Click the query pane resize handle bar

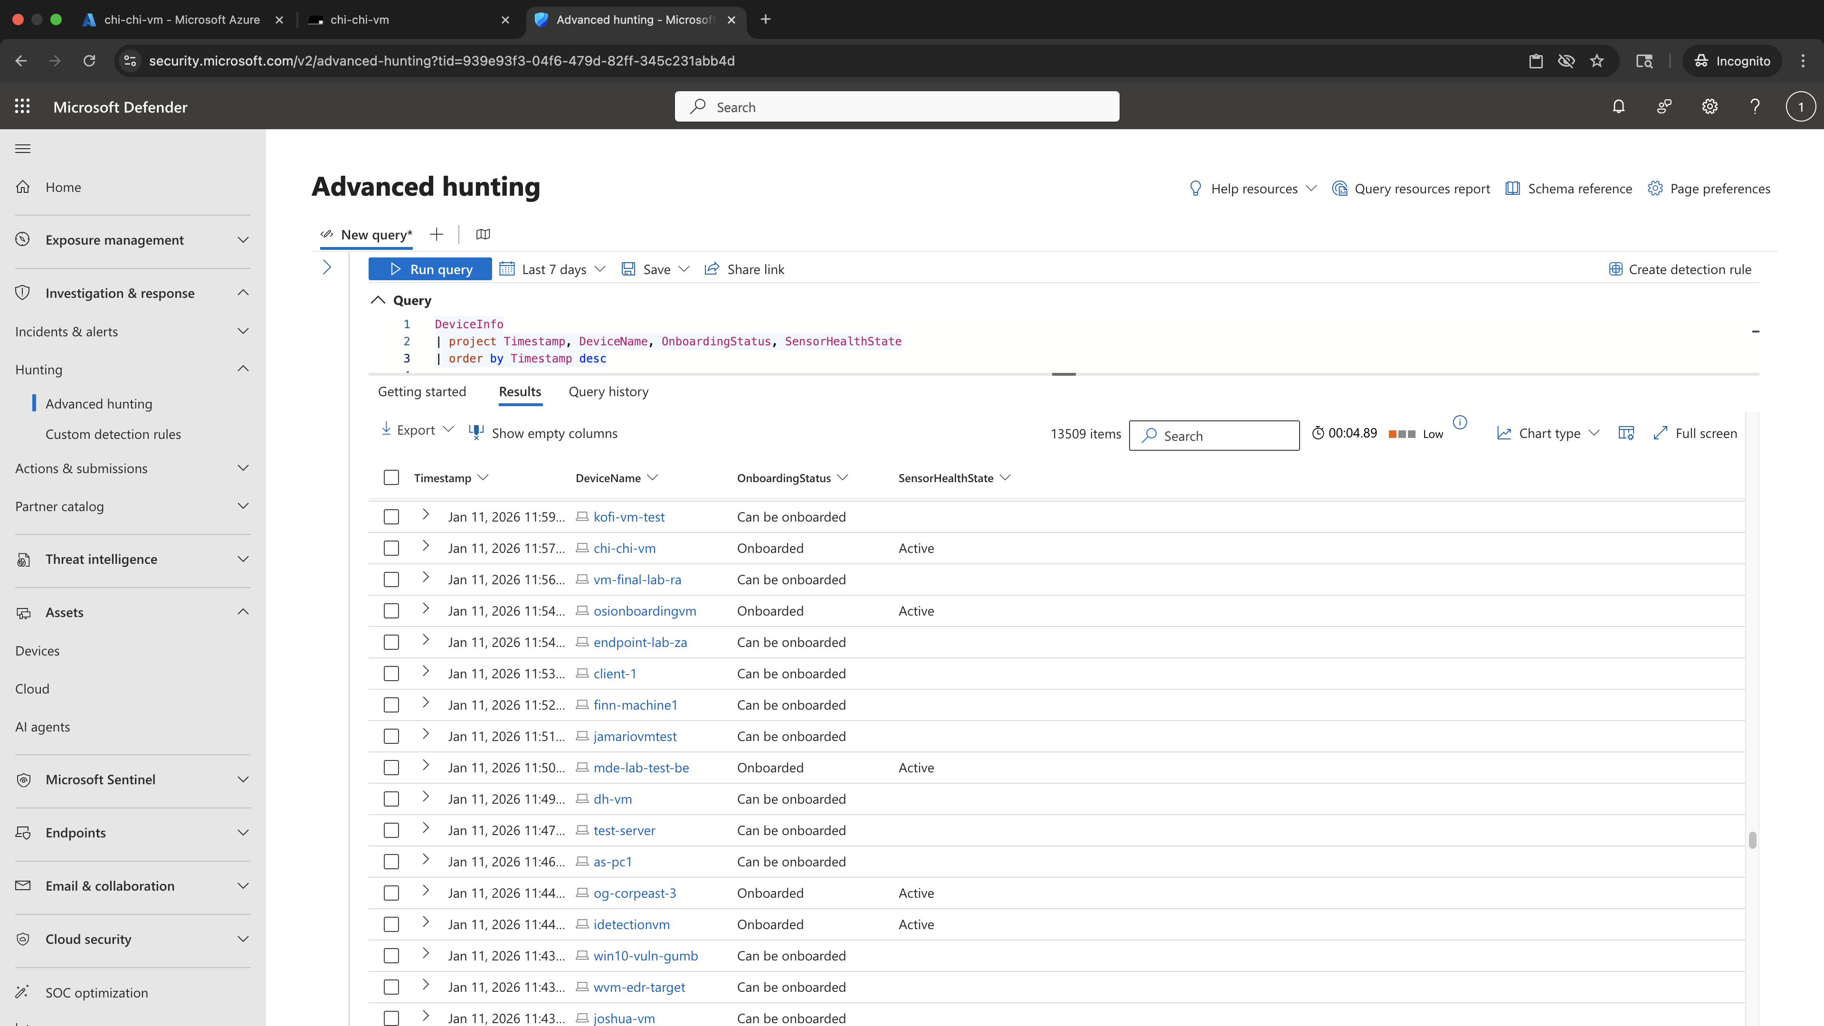[x=1064, y=374]
